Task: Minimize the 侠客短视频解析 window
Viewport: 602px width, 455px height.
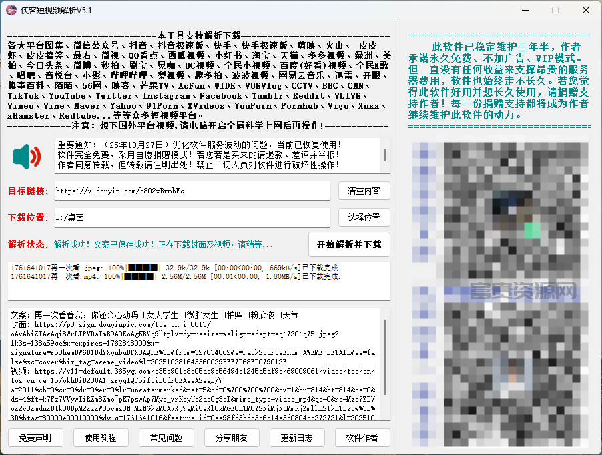Action: 525,11
